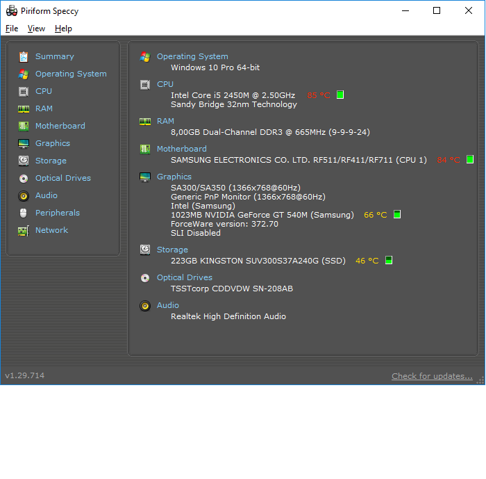This screenshot has width=486, height=479.
Task: Select Graphics in the sidebar
Action: pyautogui.click(x=53, y=143)
